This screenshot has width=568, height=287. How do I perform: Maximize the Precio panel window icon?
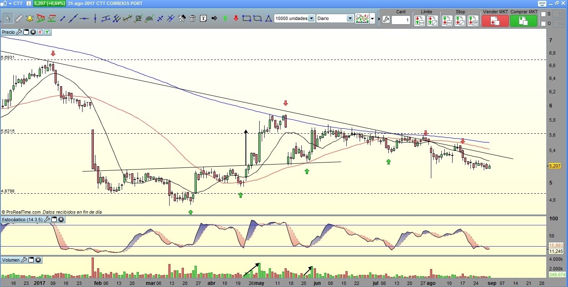(26, 32)
